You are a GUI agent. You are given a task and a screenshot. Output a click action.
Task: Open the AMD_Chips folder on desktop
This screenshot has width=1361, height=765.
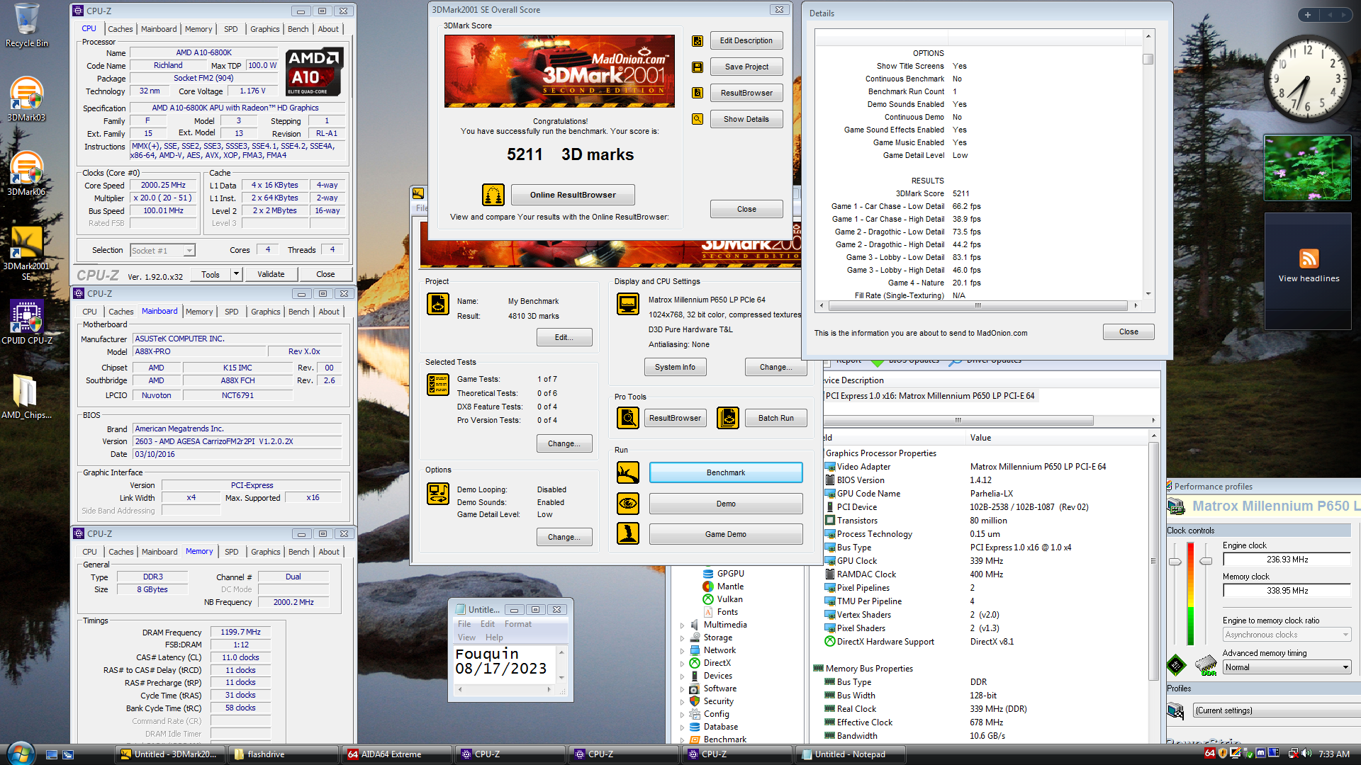[26, 397]
